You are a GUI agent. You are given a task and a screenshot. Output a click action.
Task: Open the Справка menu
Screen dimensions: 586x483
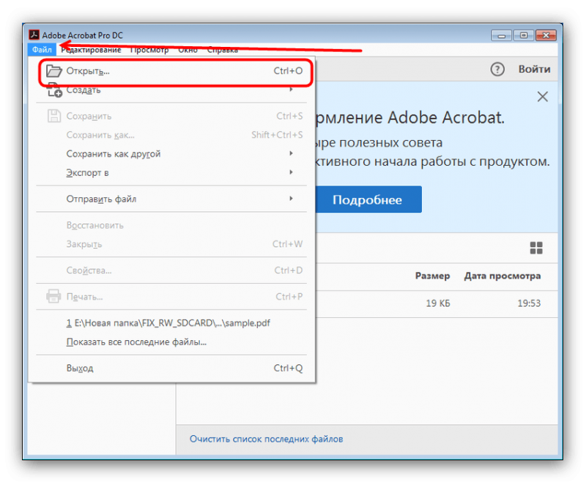click(x=223, y=50)
